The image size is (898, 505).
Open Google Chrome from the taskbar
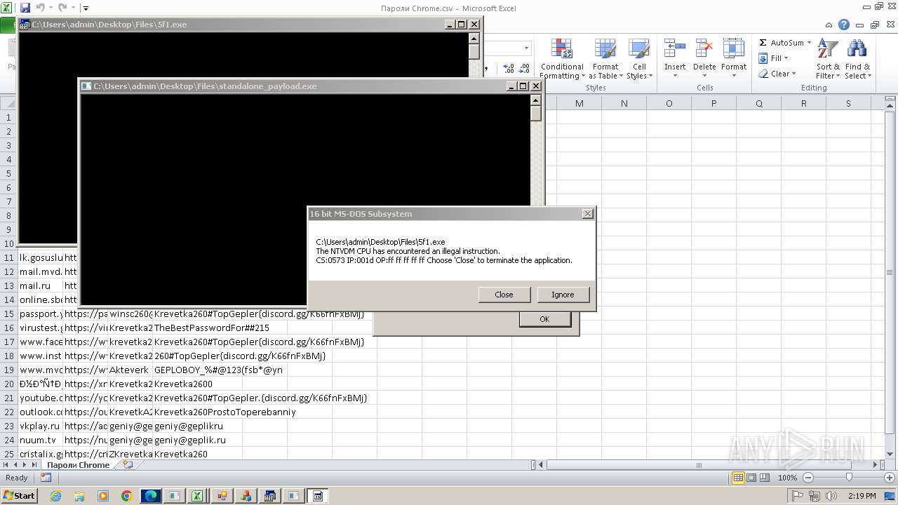tap(127, 496)
